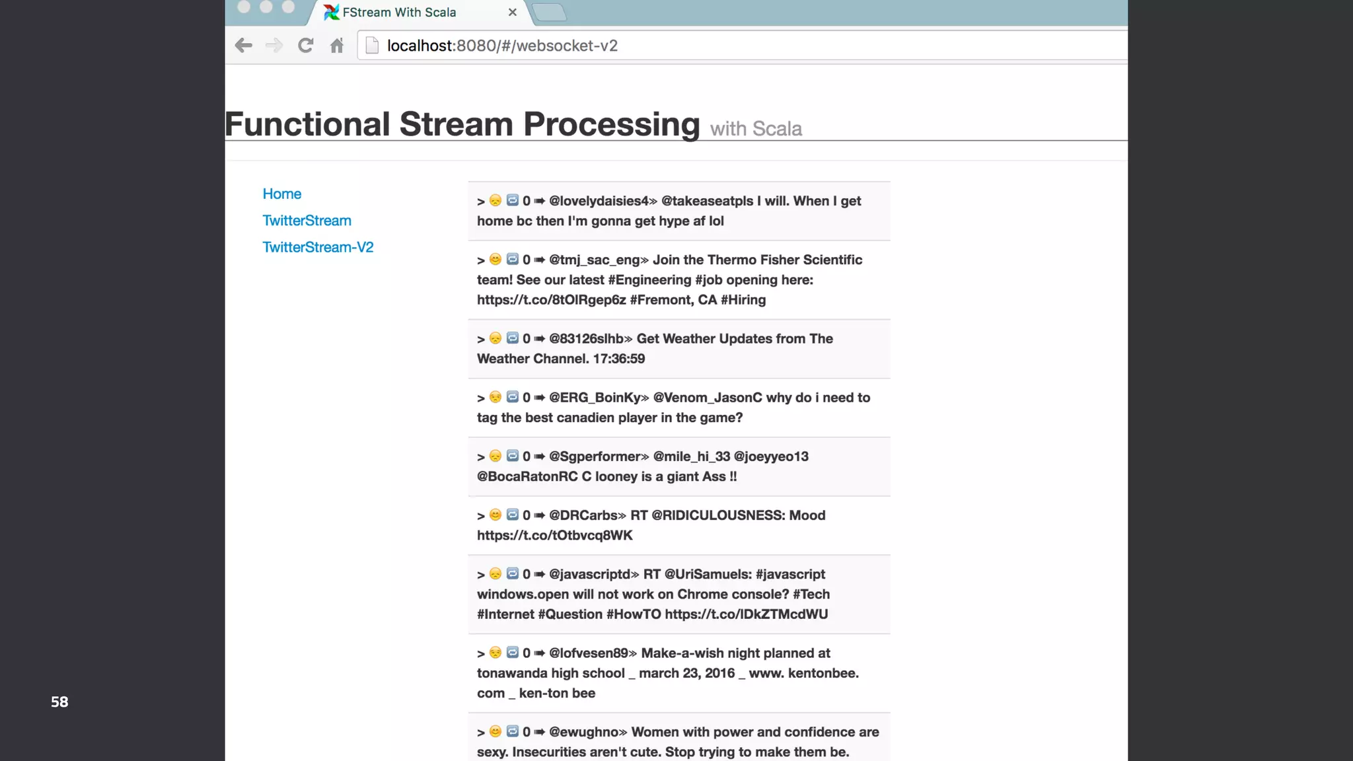Open the TwitterStream-V2 link

click(318, 247)
